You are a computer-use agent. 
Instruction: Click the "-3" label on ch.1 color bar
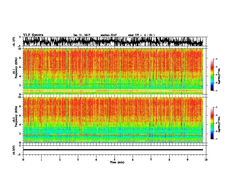click(216, 59)
